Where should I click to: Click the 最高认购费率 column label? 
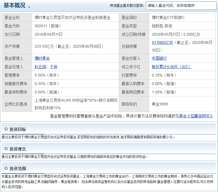pos(133,84)
